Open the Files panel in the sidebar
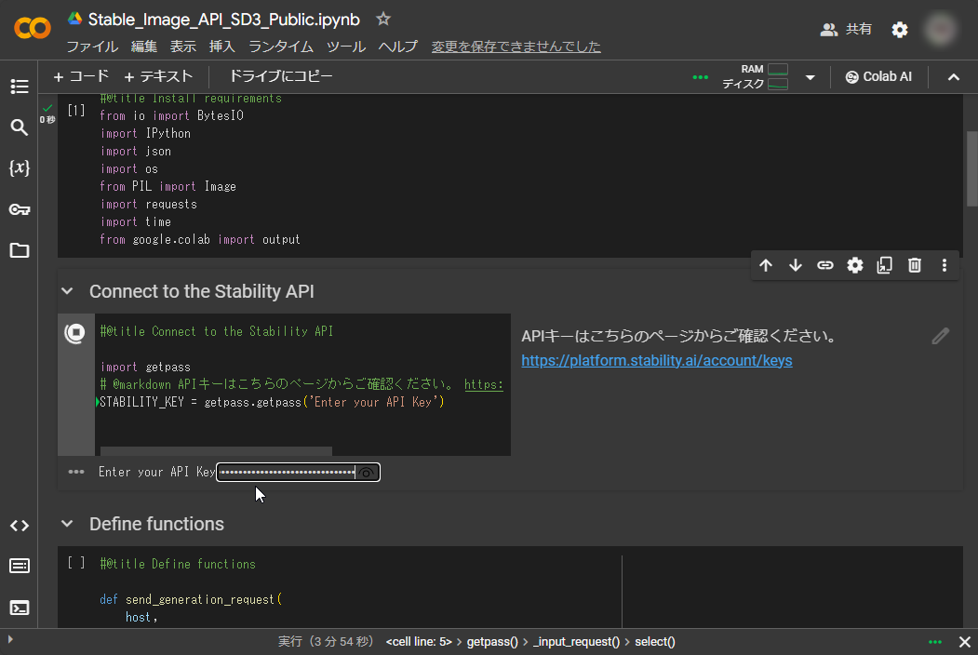The width and height of the screenshot is (978, 655). pyautogui.click(x=19, y=249)
